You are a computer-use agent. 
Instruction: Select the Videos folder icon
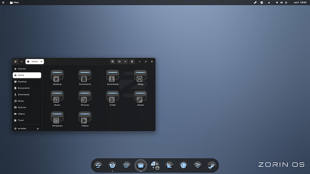(85, 118)
